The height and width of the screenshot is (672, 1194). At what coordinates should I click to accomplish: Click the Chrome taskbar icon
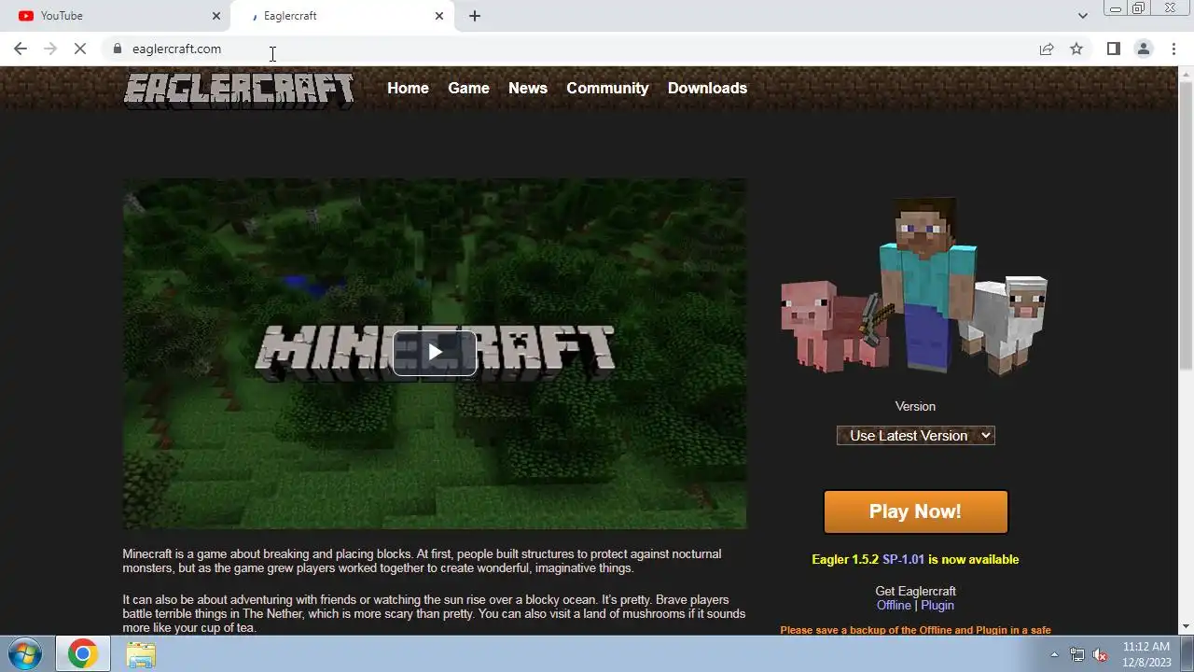tap(82, 654)
